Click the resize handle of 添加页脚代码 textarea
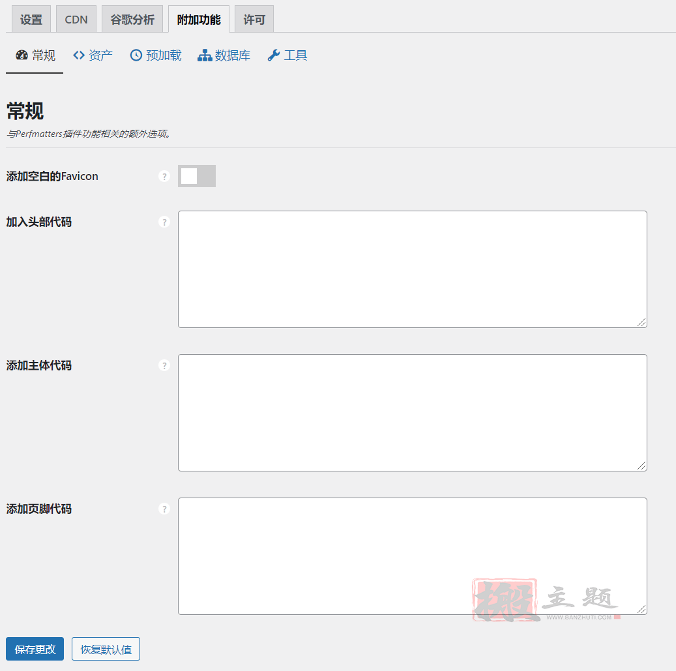676x671 pixels. (x=641, y=609)
